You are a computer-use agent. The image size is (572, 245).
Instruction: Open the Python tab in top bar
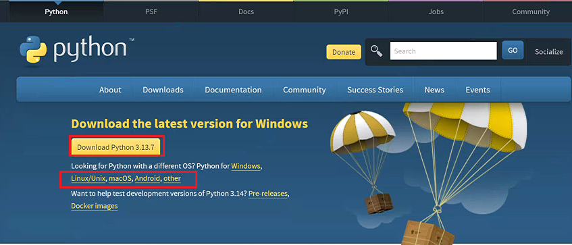56,11
